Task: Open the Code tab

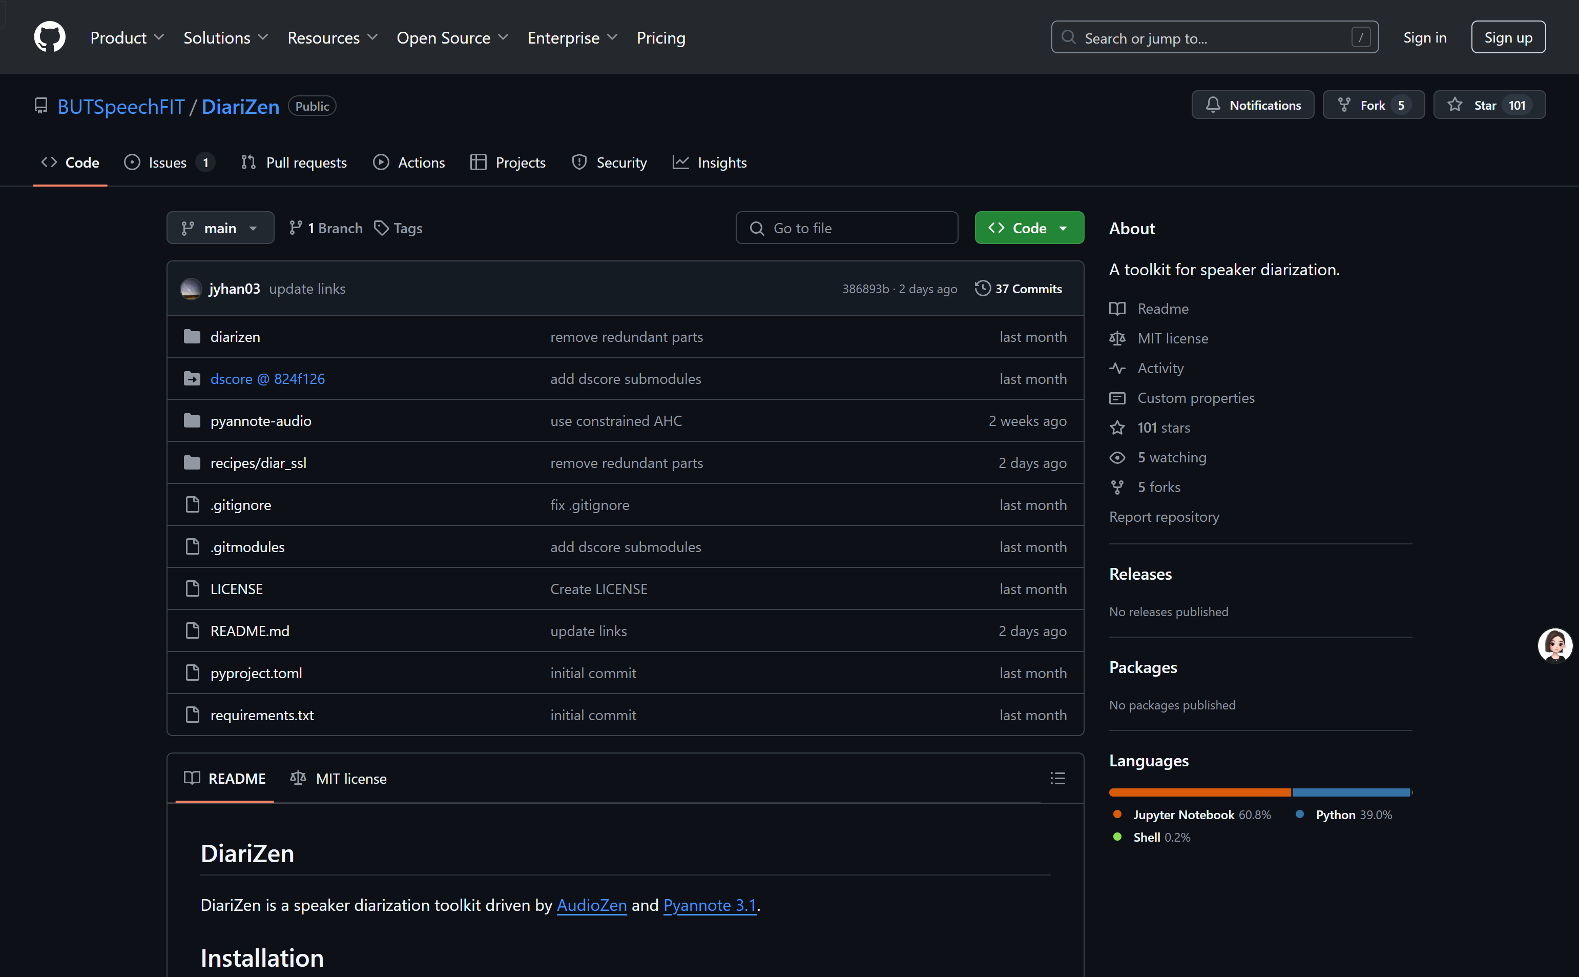Action: coord(70,162)
